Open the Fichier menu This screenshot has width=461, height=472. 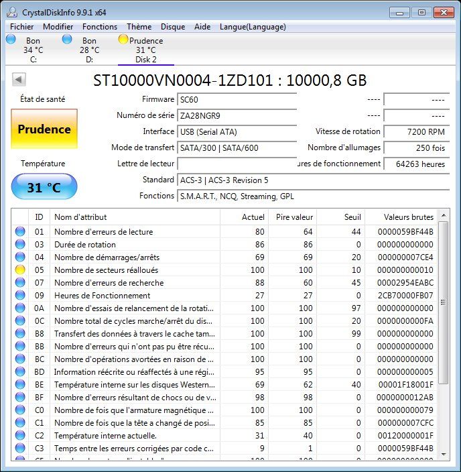[21, 27]
